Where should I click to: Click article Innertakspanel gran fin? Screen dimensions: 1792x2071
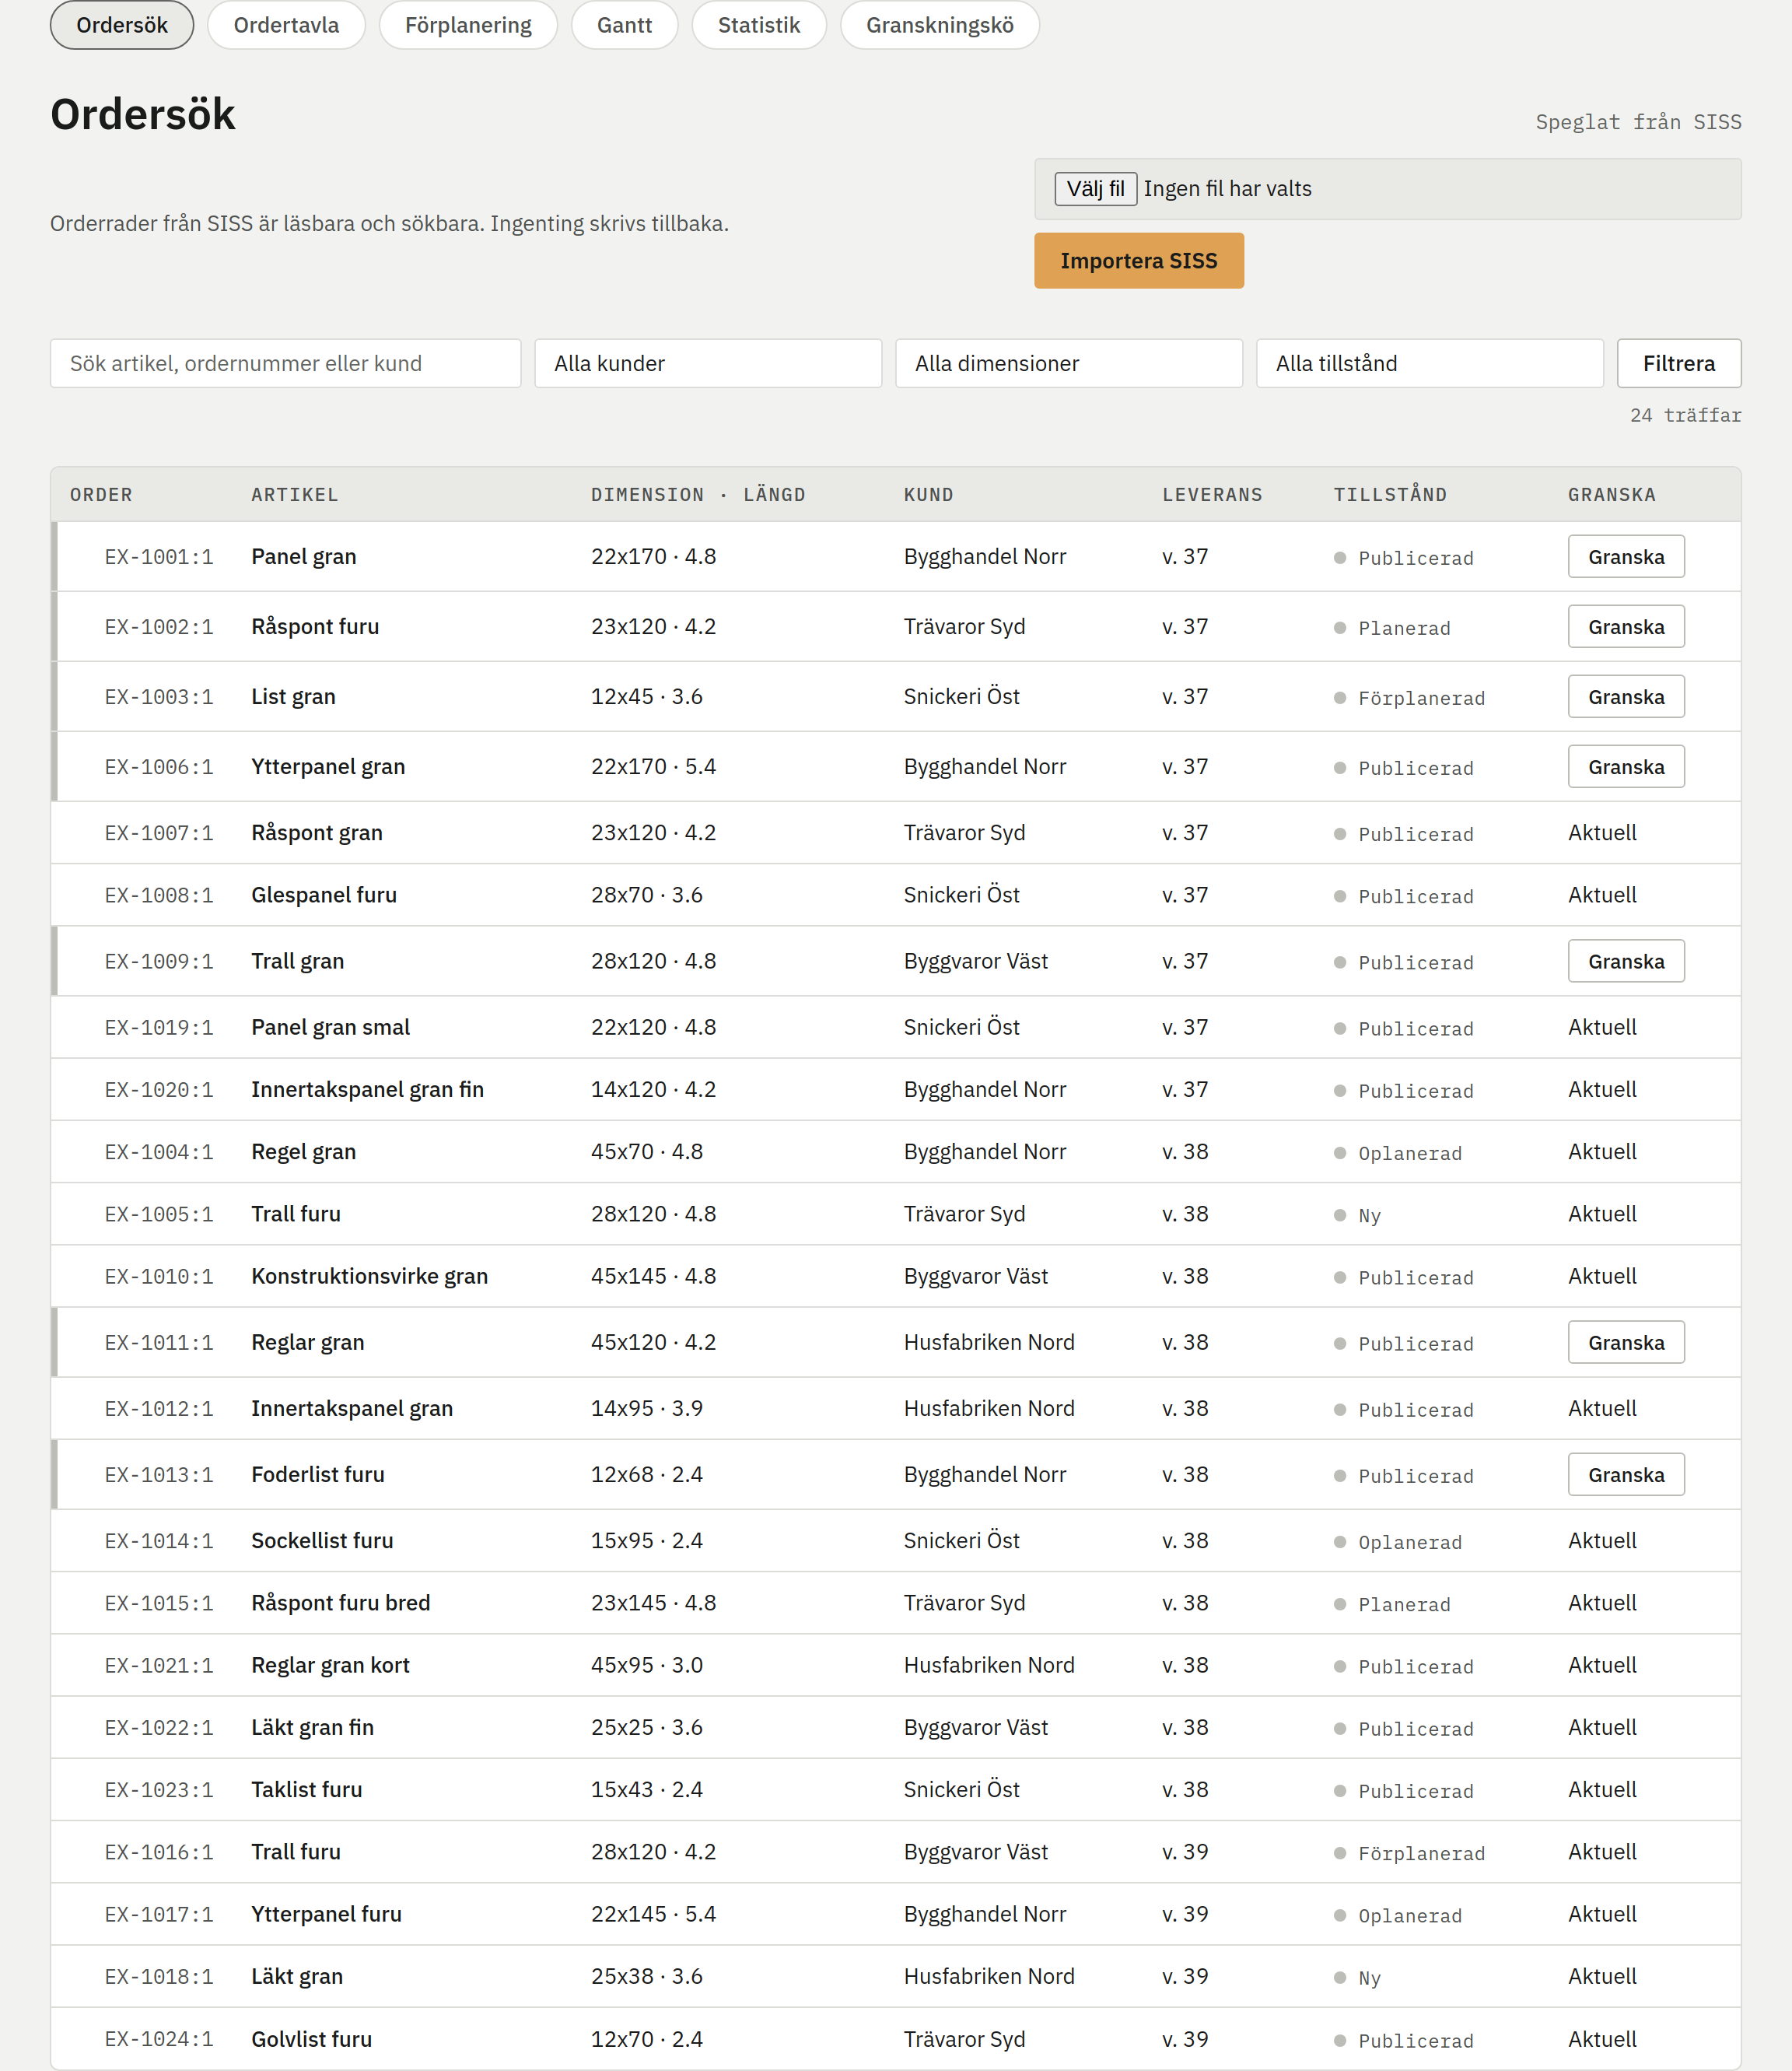(367, 1089)
